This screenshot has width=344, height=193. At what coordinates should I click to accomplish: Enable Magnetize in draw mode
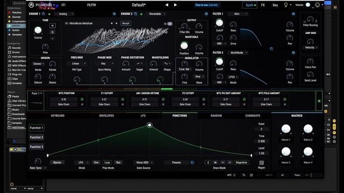pos(241,162)
